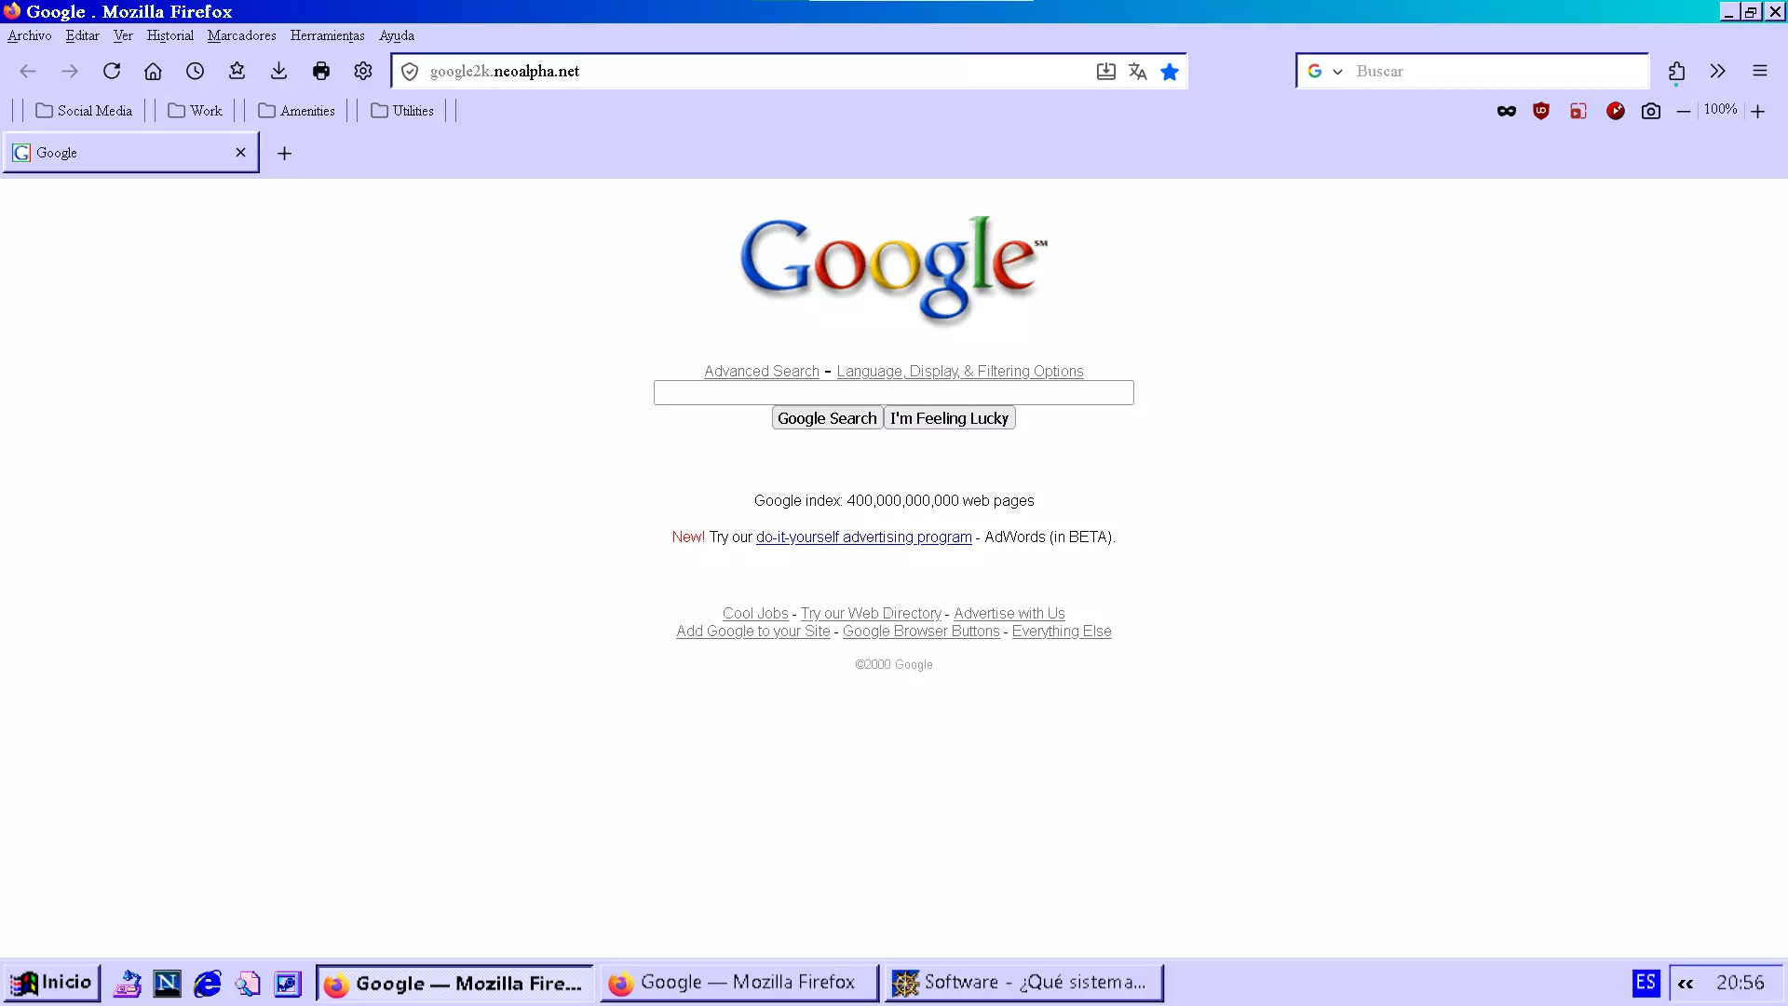The image size is (1788, 1006).
Task: Open the uBlock Origin shield icon
Action: click(x=1541, y=111)
